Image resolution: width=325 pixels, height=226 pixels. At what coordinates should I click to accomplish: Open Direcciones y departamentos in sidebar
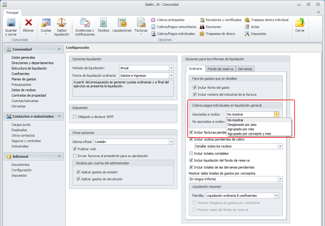pos(32,63)
